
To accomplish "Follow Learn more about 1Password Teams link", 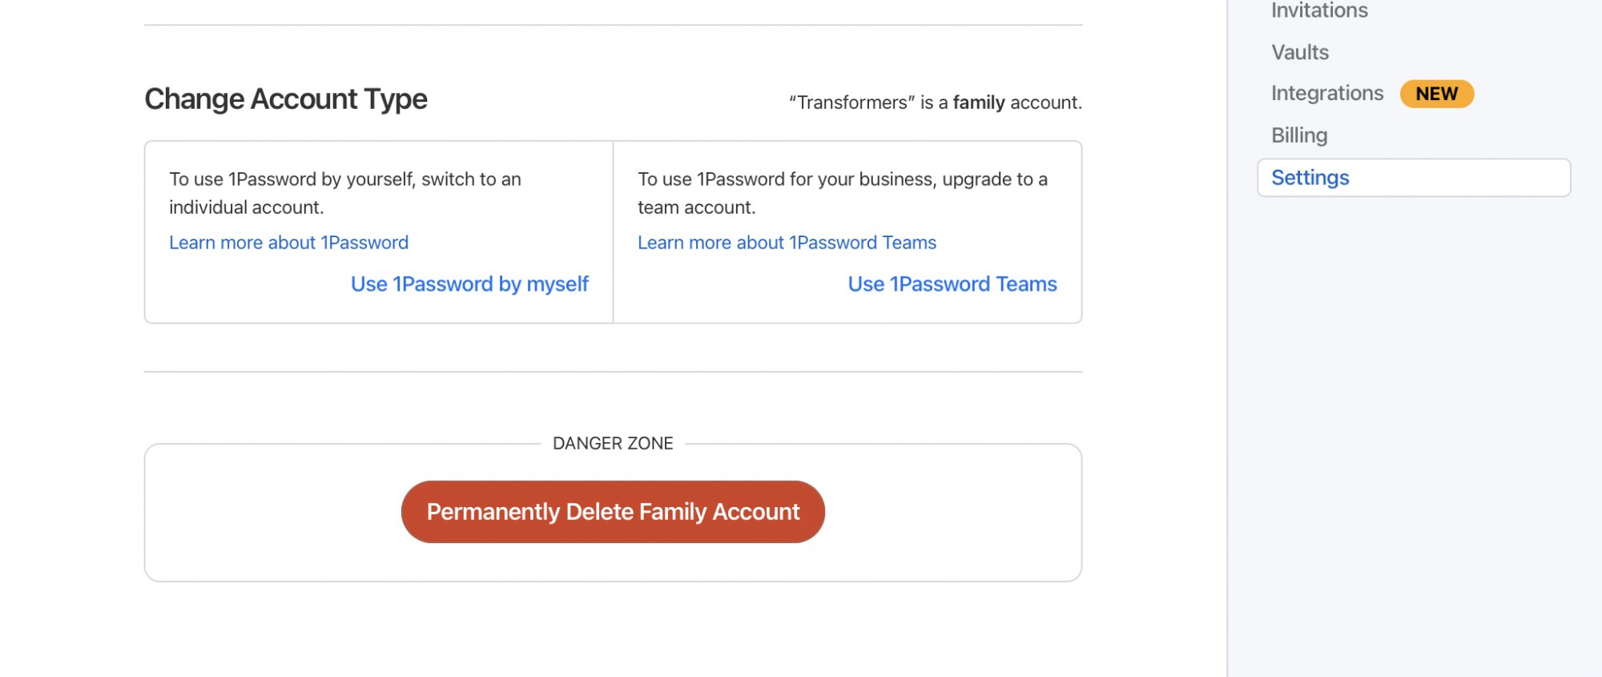I will [787, 243].
